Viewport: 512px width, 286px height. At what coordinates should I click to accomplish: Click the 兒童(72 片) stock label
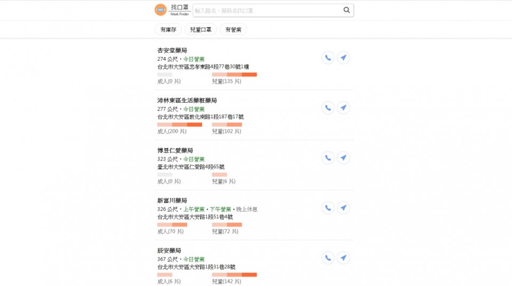pos(225,231)
